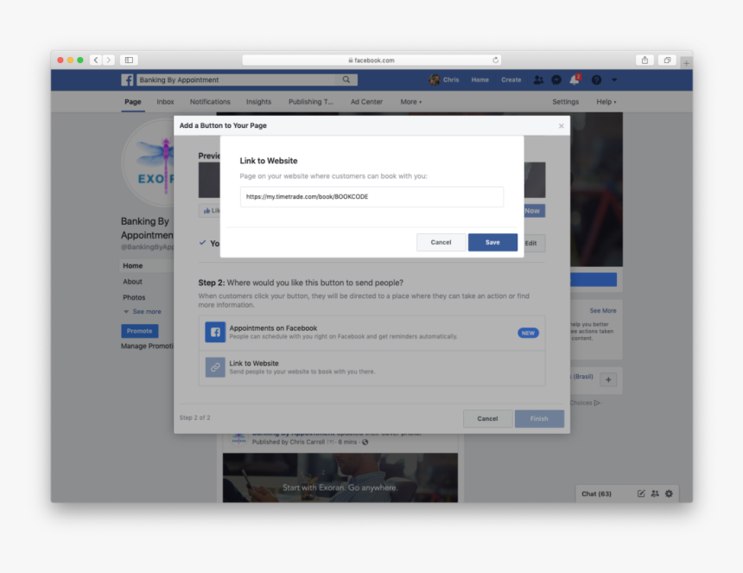Open the More dropdown in the Page tabs

(x=410, y=101)
